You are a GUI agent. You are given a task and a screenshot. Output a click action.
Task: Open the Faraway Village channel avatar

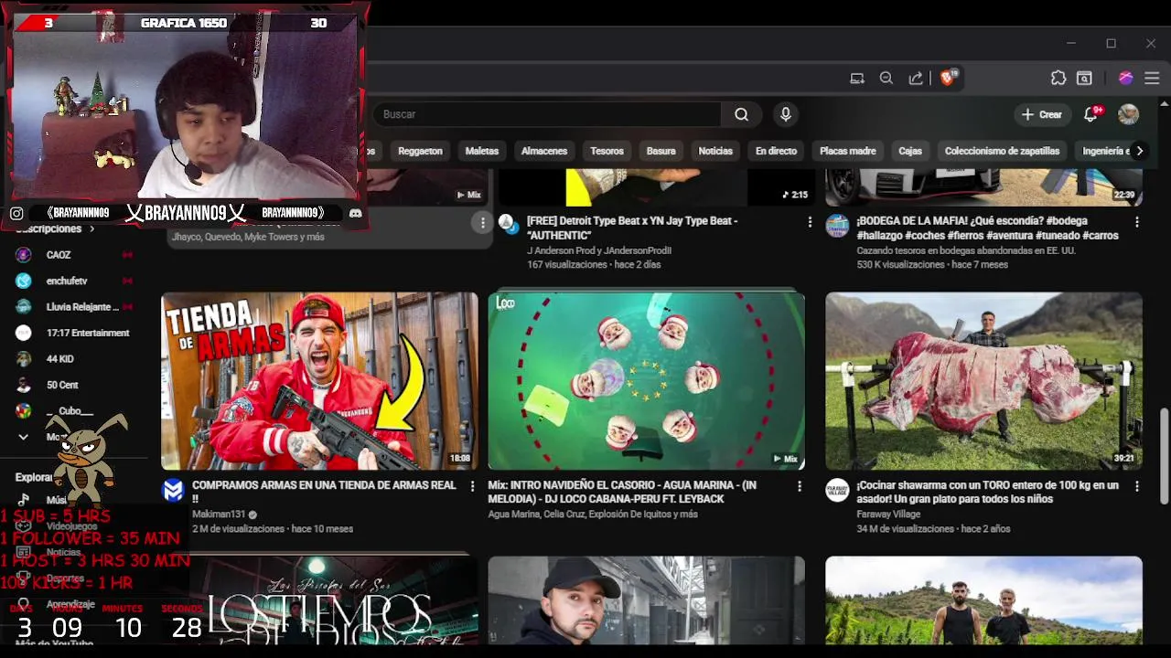point(837,490)
